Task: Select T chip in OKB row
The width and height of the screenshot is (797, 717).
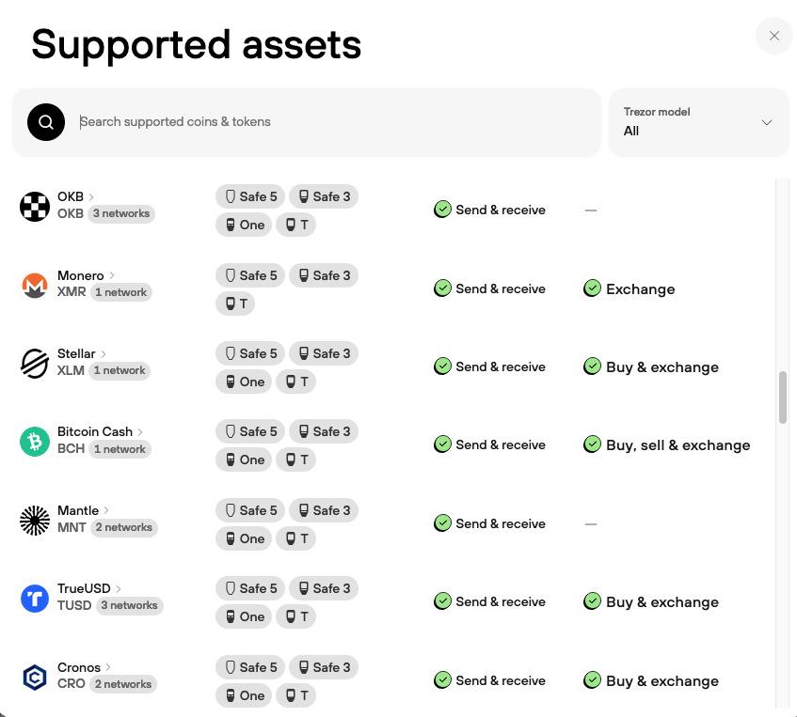Action: pyautogui.click(x=295, y=225)
